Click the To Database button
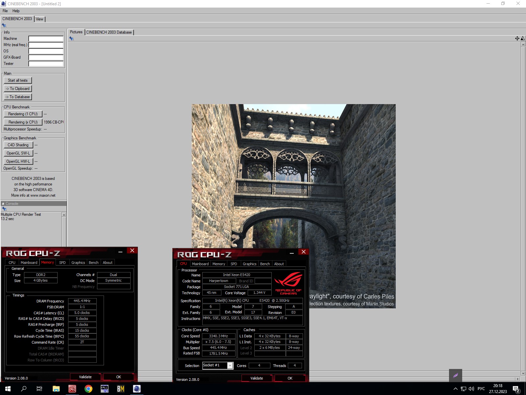 tap(18, 97)
